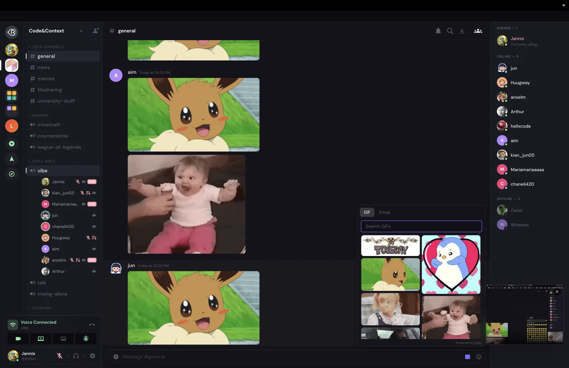Click kian_jun05 in the vibe voice channel
This screenshot has width=569, height=368.
click(x=69, y=193)
